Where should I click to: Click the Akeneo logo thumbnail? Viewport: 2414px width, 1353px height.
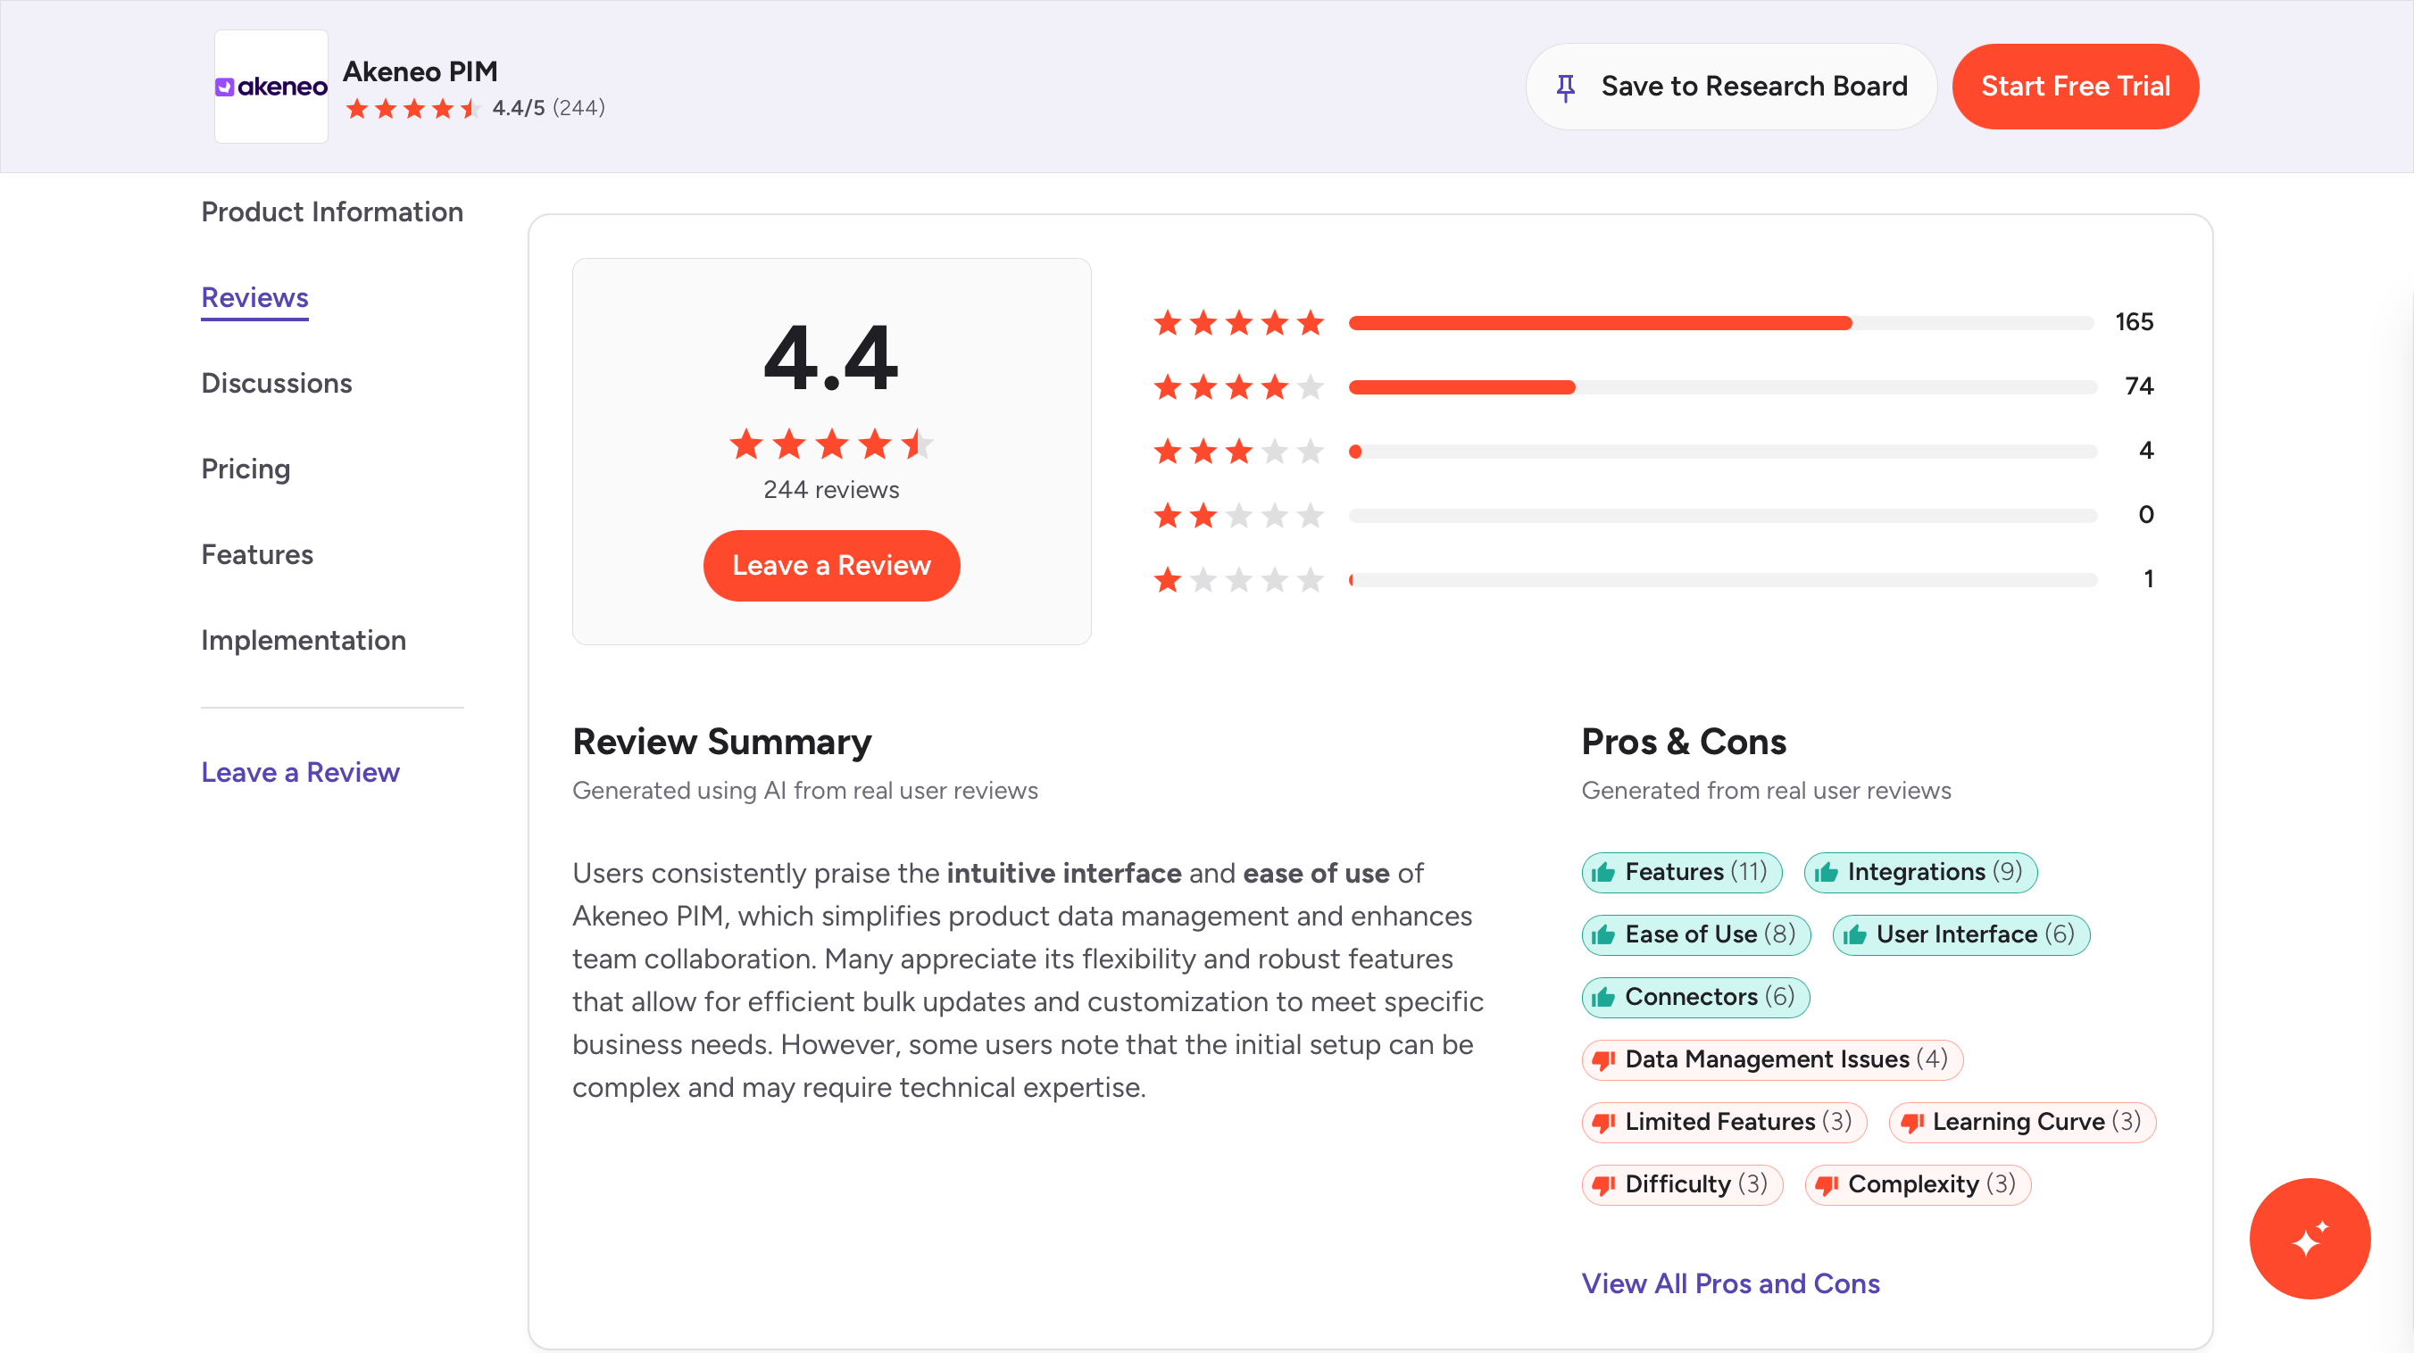(x=271, y=87)
